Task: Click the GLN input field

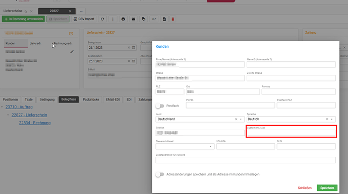Action: coord(306,146)
